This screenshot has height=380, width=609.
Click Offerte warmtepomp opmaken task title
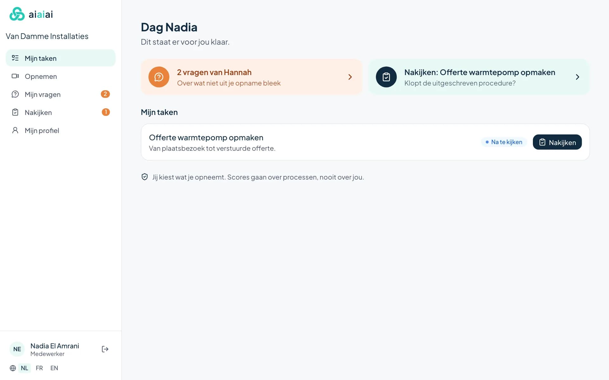(x=206, y=137)
